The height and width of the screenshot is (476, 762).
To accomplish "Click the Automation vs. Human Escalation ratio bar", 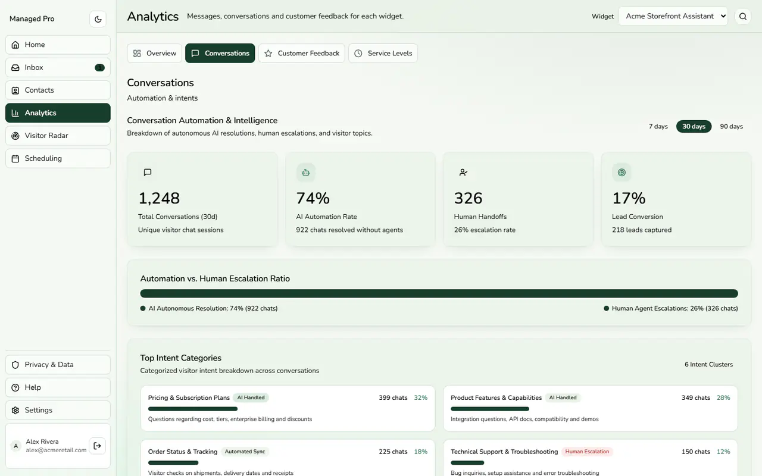I will 439,293.
